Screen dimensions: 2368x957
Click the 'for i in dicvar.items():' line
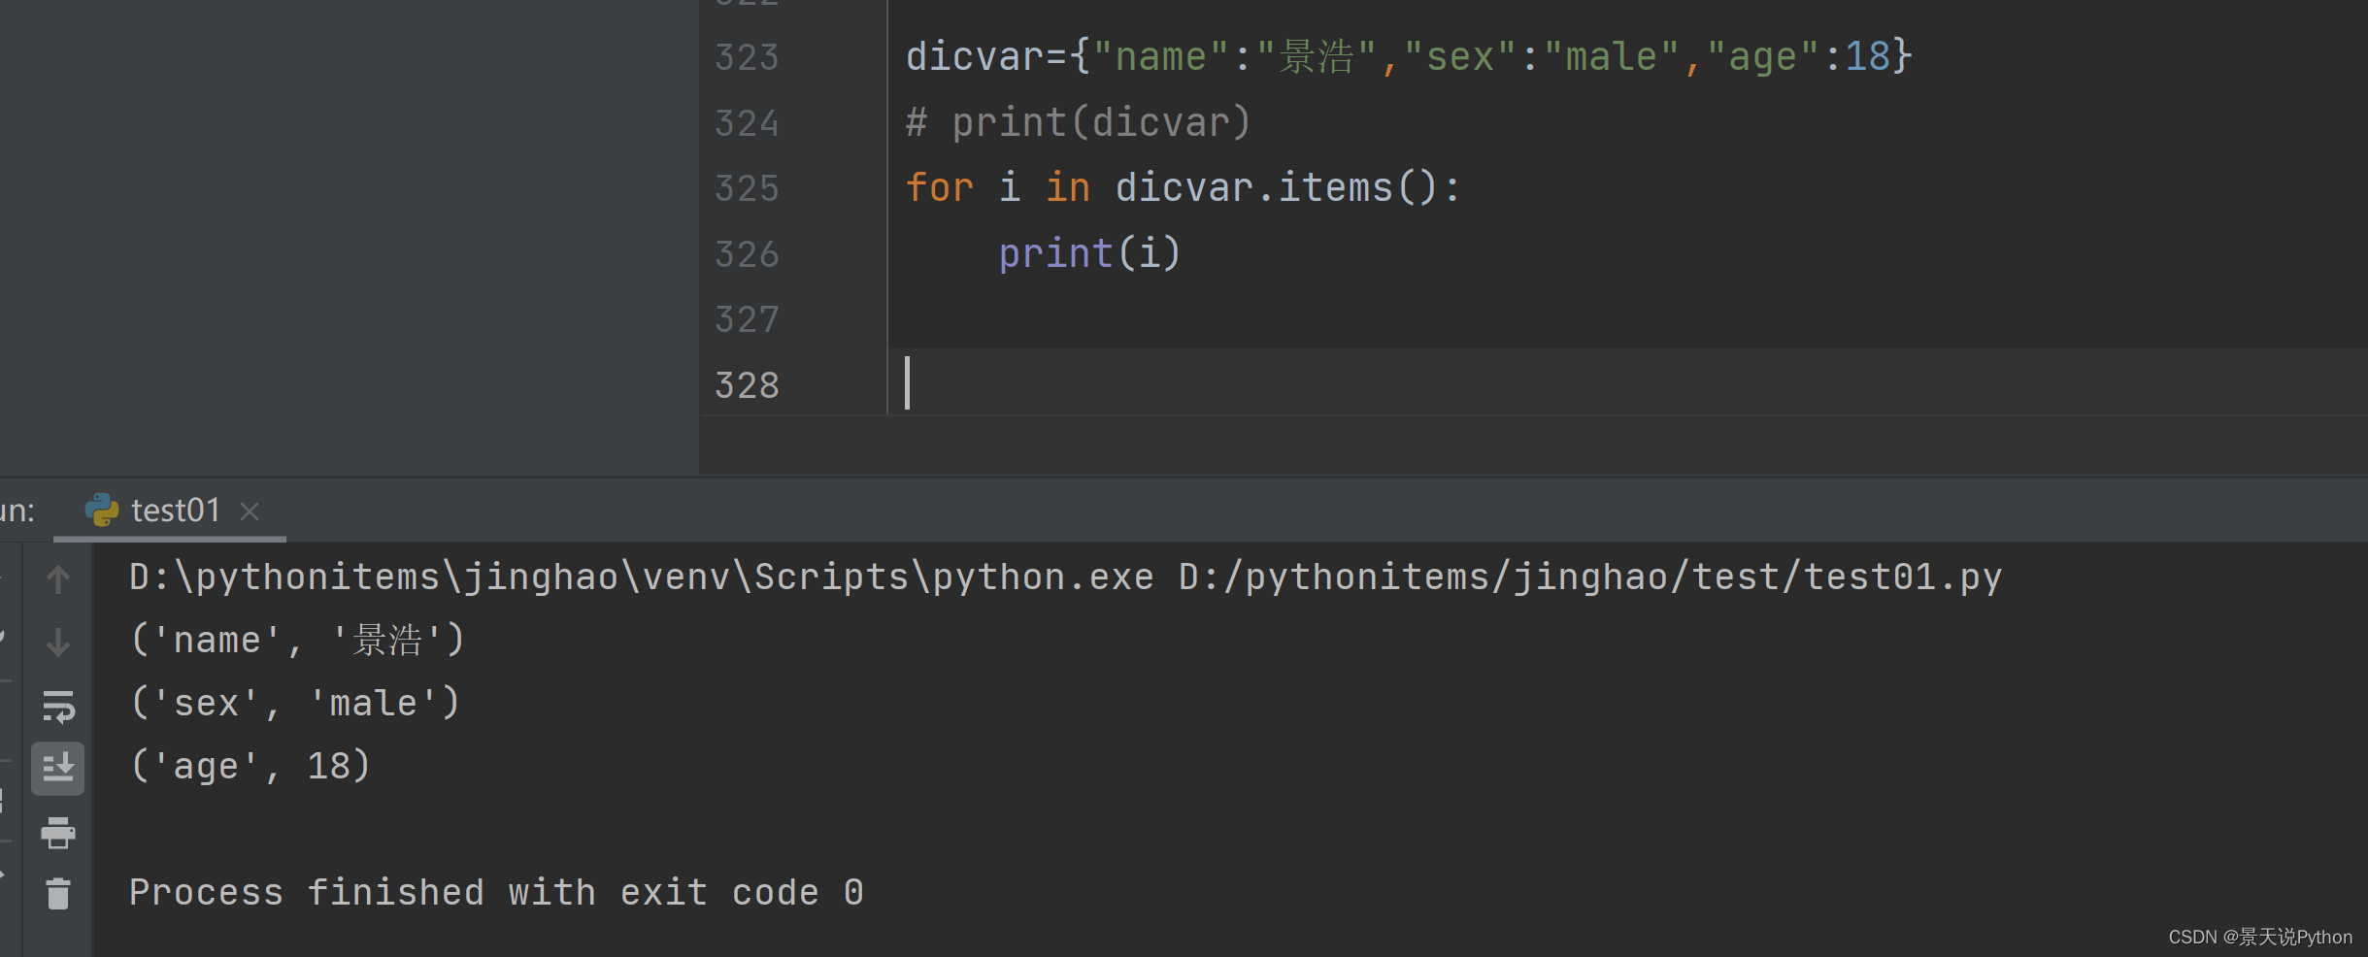(1183, 187)
